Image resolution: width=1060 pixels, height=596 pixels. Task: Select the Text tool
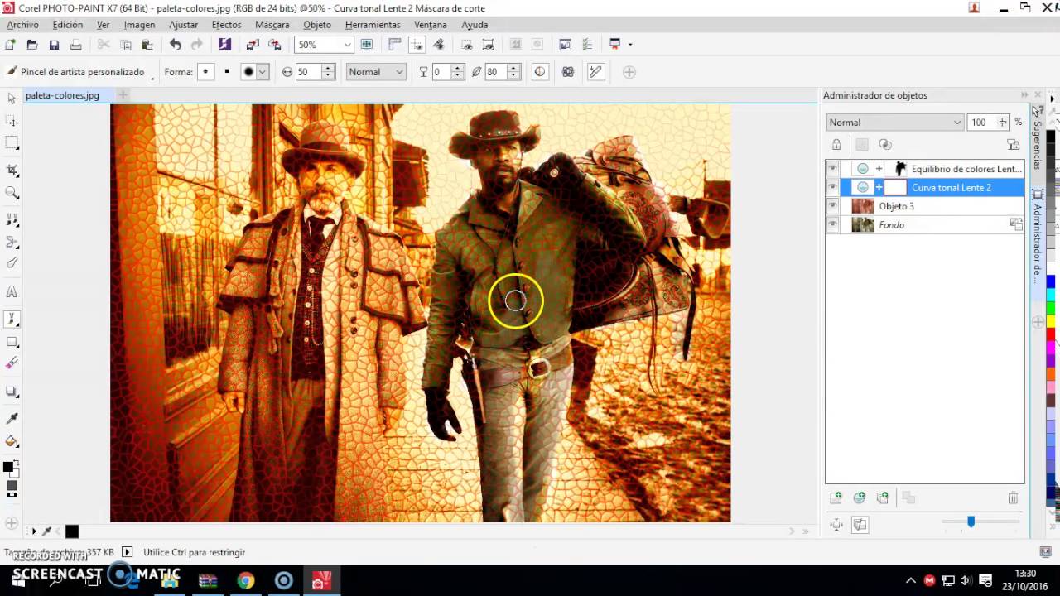pyautogui.click(x=12, y=291)
